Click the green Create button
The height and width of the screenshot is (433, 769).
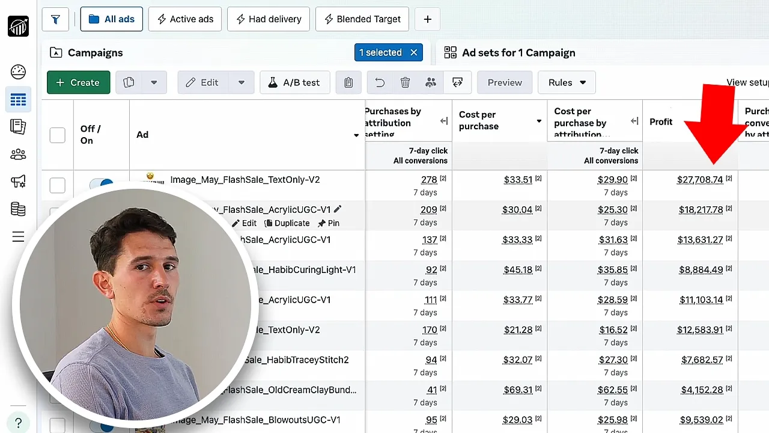point(78,82)
